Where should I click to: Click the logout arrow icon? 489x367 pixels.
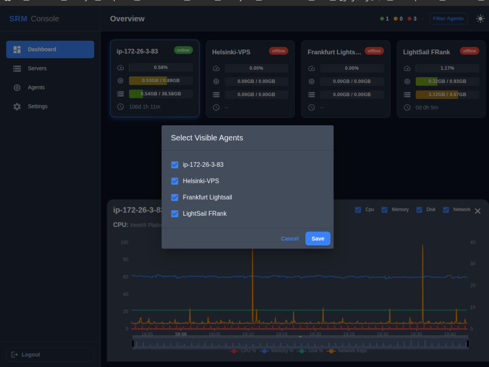point(15,354)
